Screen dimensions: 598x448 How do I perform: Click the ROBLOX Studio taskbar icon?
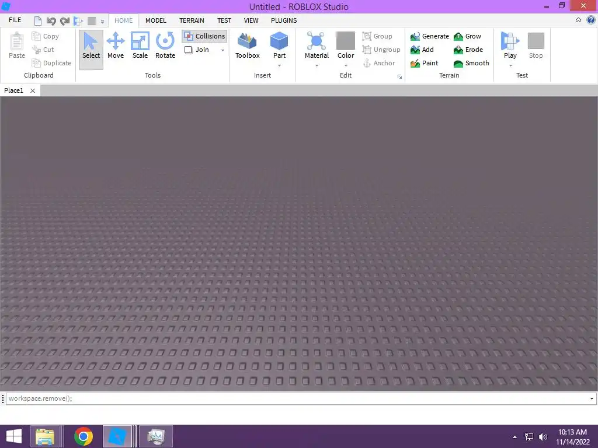pyautogui.click(x=117, y=436)
